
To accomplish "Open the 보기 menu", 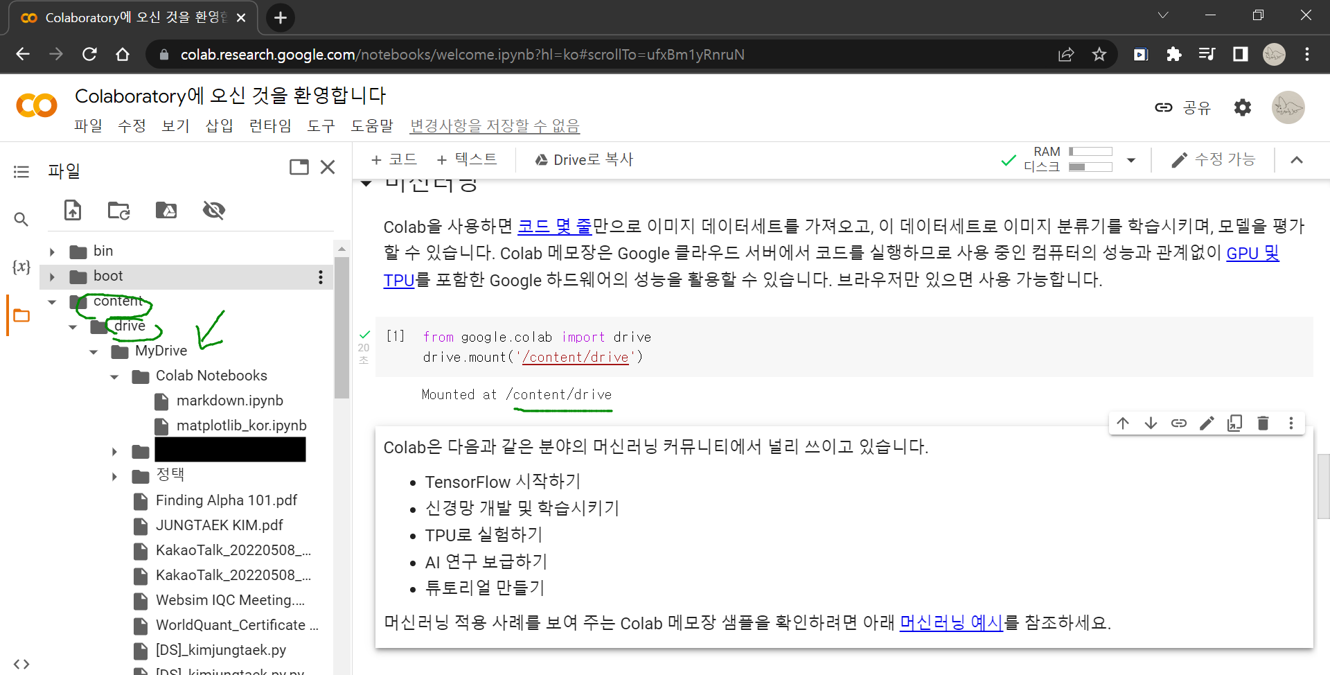I will coord(175,125).
